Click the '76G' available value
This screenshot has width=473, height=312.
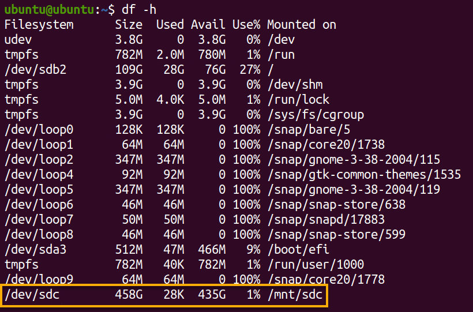(215, 70)
